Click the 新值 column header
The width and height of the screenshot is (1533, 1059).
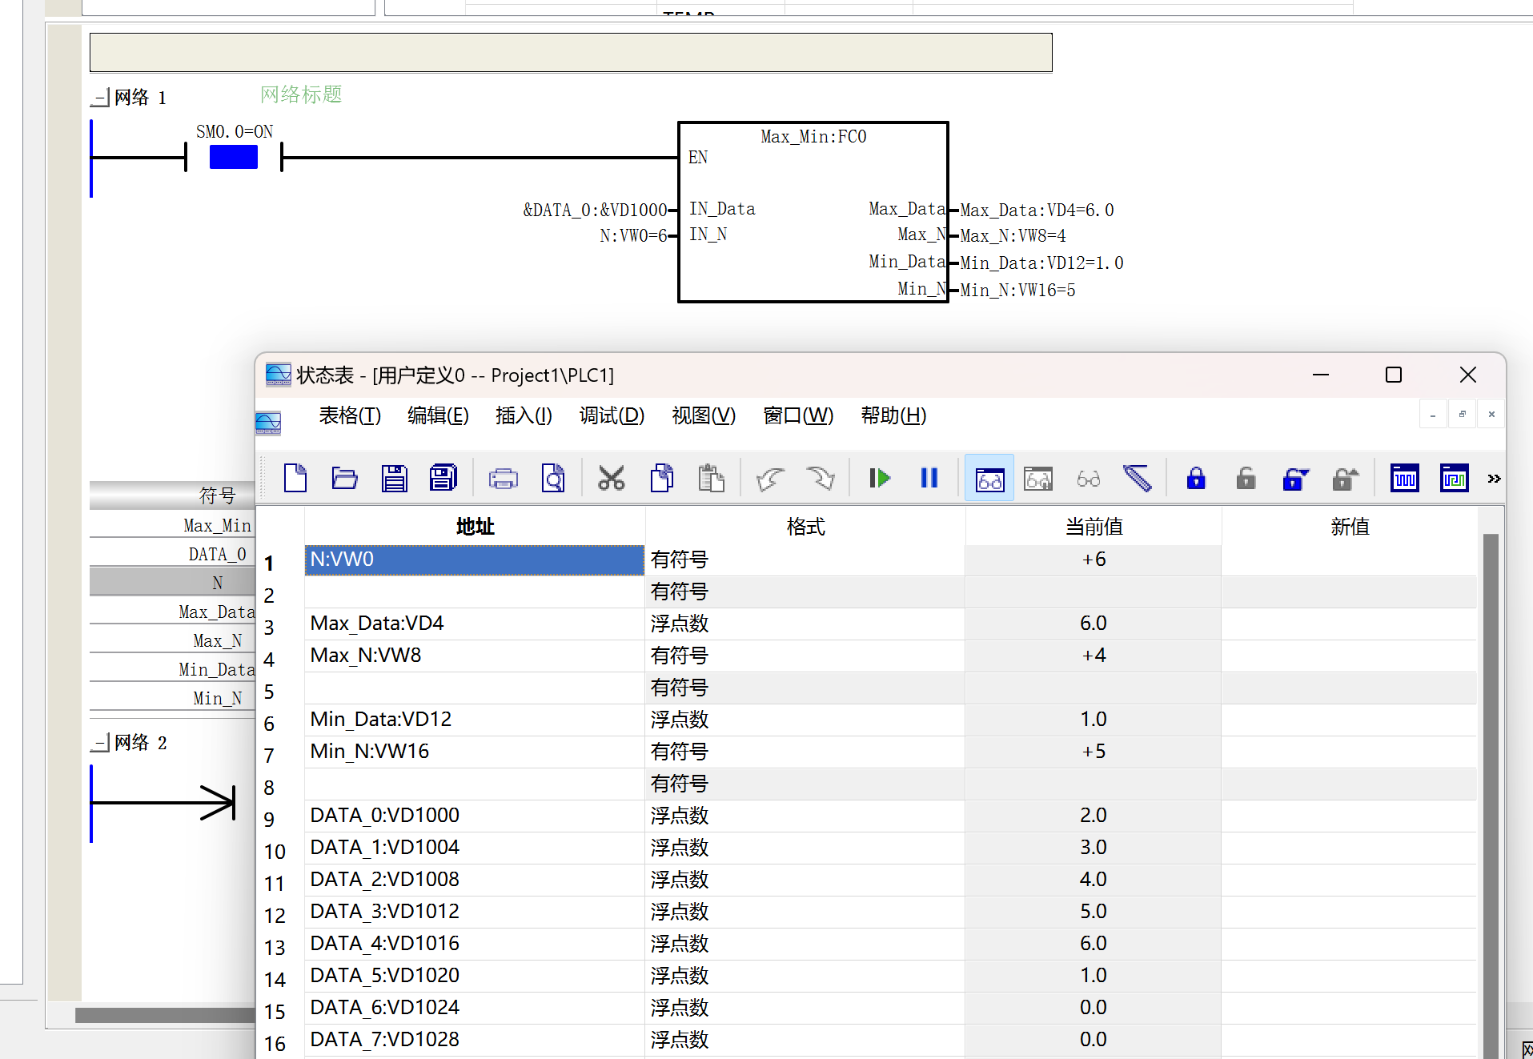(x=1350, y=526)
